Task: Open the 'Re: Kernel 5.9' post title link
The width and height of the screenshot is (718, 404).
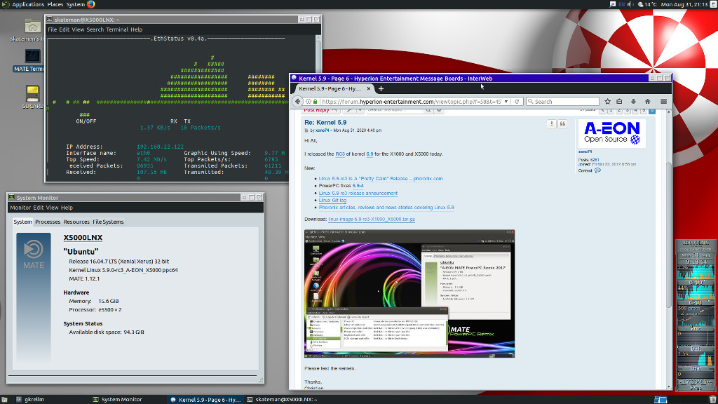Action: [x=325, y=122]
